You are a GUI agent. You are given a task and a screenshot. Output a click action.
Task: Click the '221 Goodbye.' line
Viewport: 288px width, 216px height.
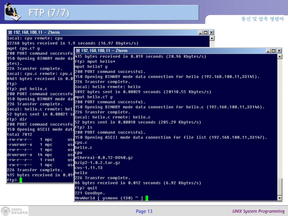[x=90, y=193]
